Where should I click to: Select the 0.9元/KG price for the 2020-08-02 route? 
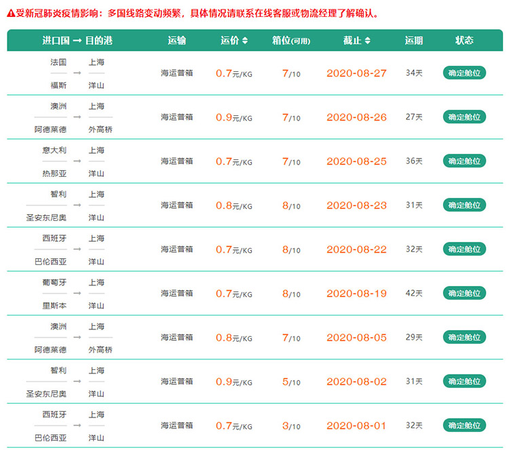[x=234, y=382]
